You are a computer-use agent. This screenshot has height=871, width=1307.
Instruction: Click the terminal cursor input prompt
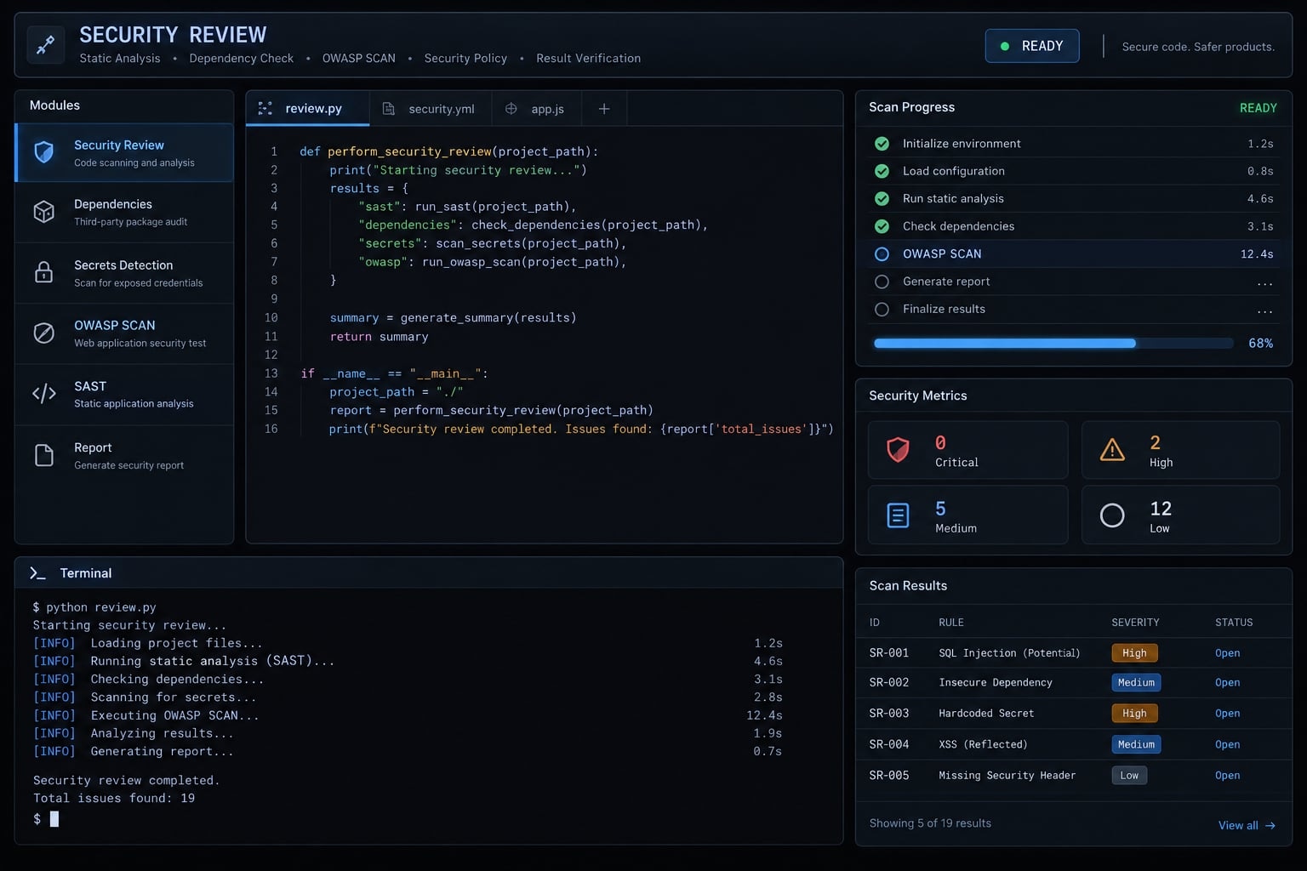pos(54,819)
